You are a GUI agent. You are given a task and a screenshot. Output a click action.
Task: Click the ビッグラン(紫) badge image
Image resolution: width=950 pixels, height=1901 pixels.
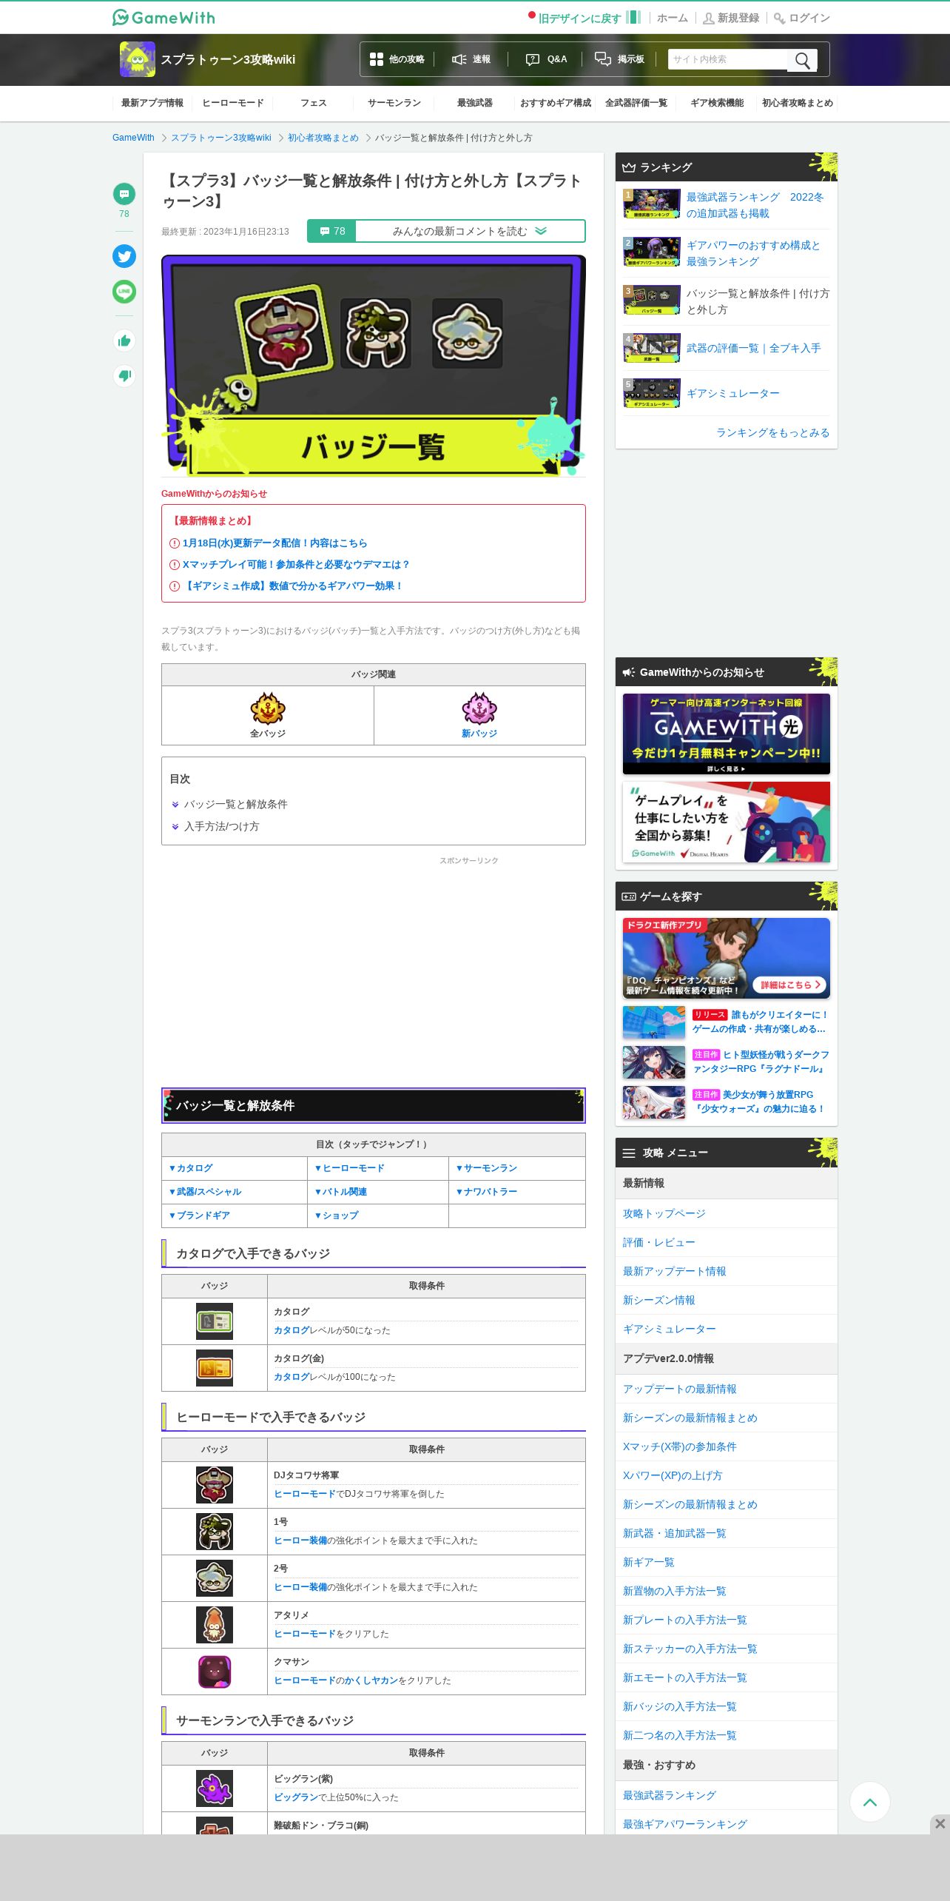click(x=215, y=1788)
